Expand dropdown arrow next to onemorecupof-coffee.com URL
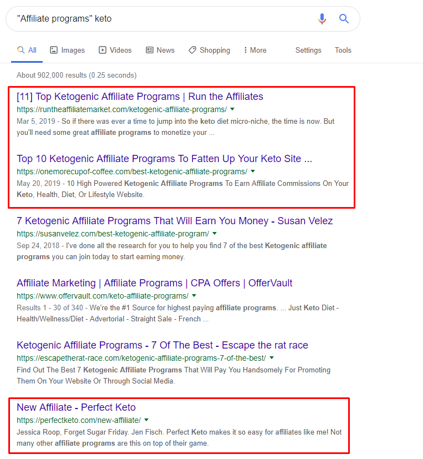Screen dimensions: 423x459 [253, 172]
